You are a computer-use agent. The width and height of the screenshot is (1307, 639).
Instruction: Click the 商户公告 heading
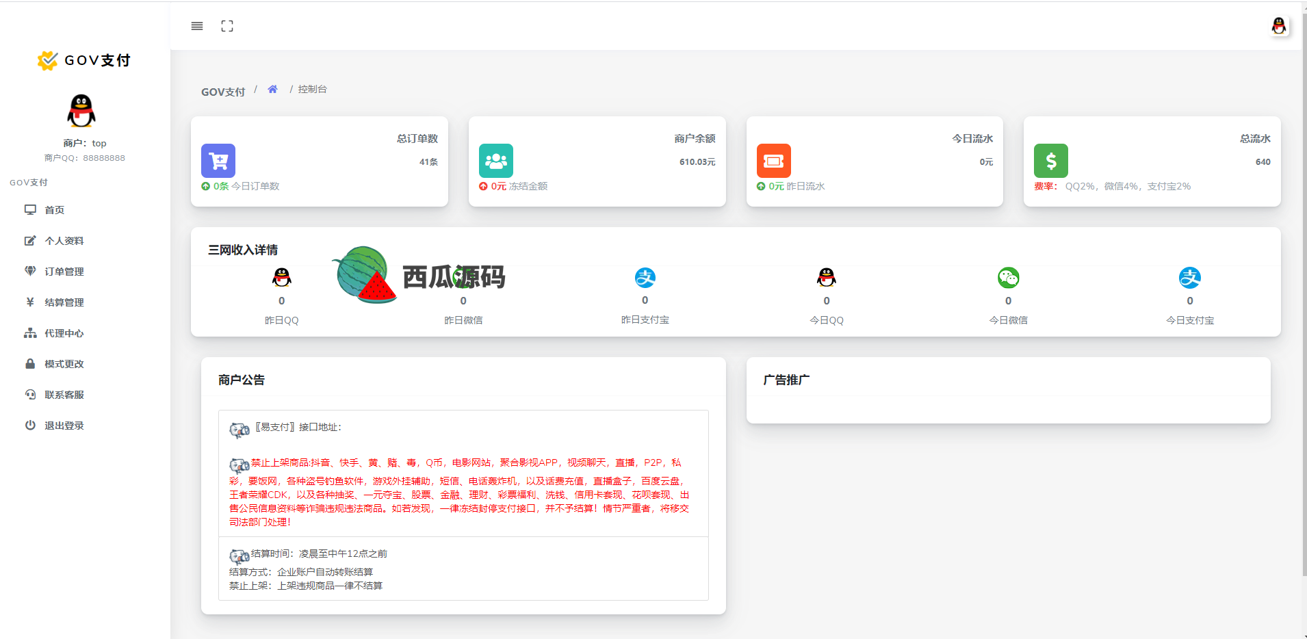coord(242,380)
